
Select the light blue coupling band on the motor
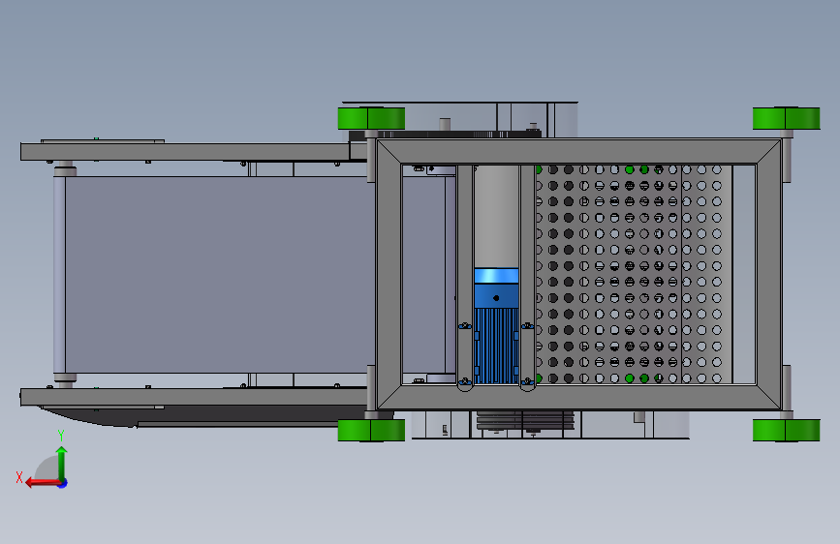[496, 276]
